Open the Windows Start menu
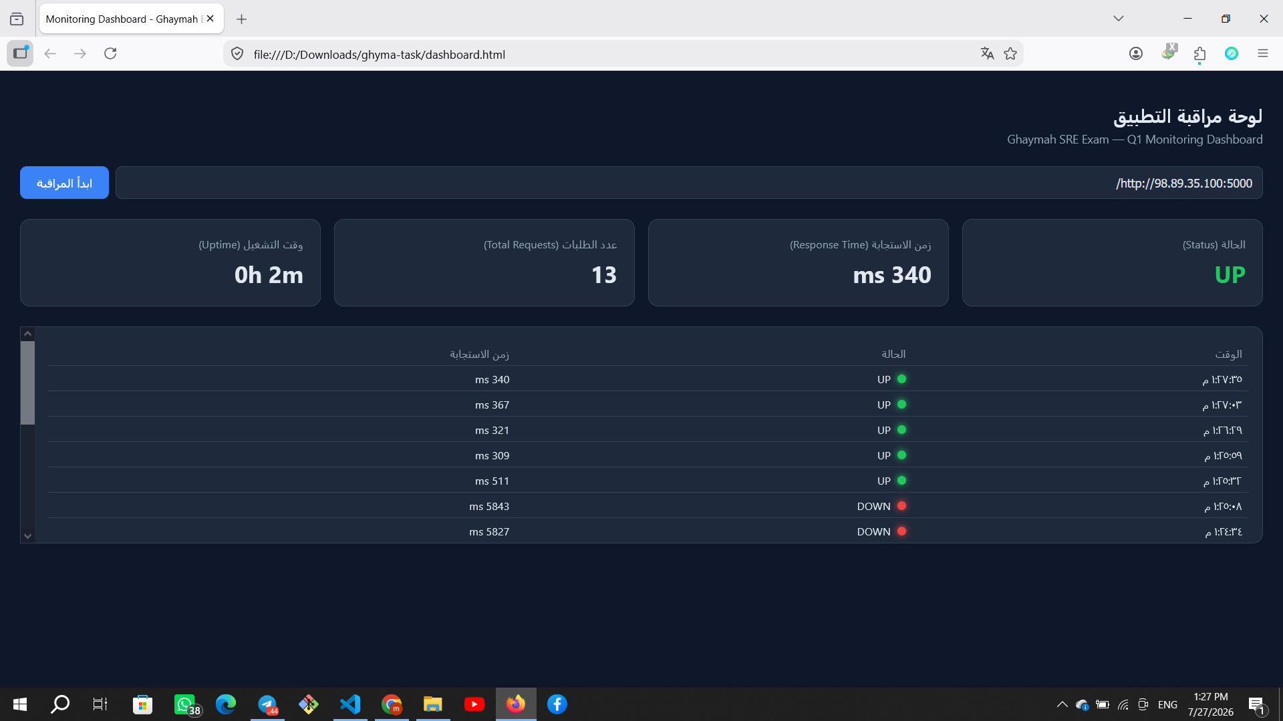 pyautogui.click(x=20, y=704)
